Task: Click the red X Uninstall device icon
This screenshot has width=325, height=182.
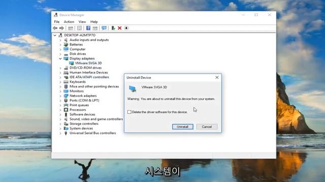Action: (x=120, y=28)
